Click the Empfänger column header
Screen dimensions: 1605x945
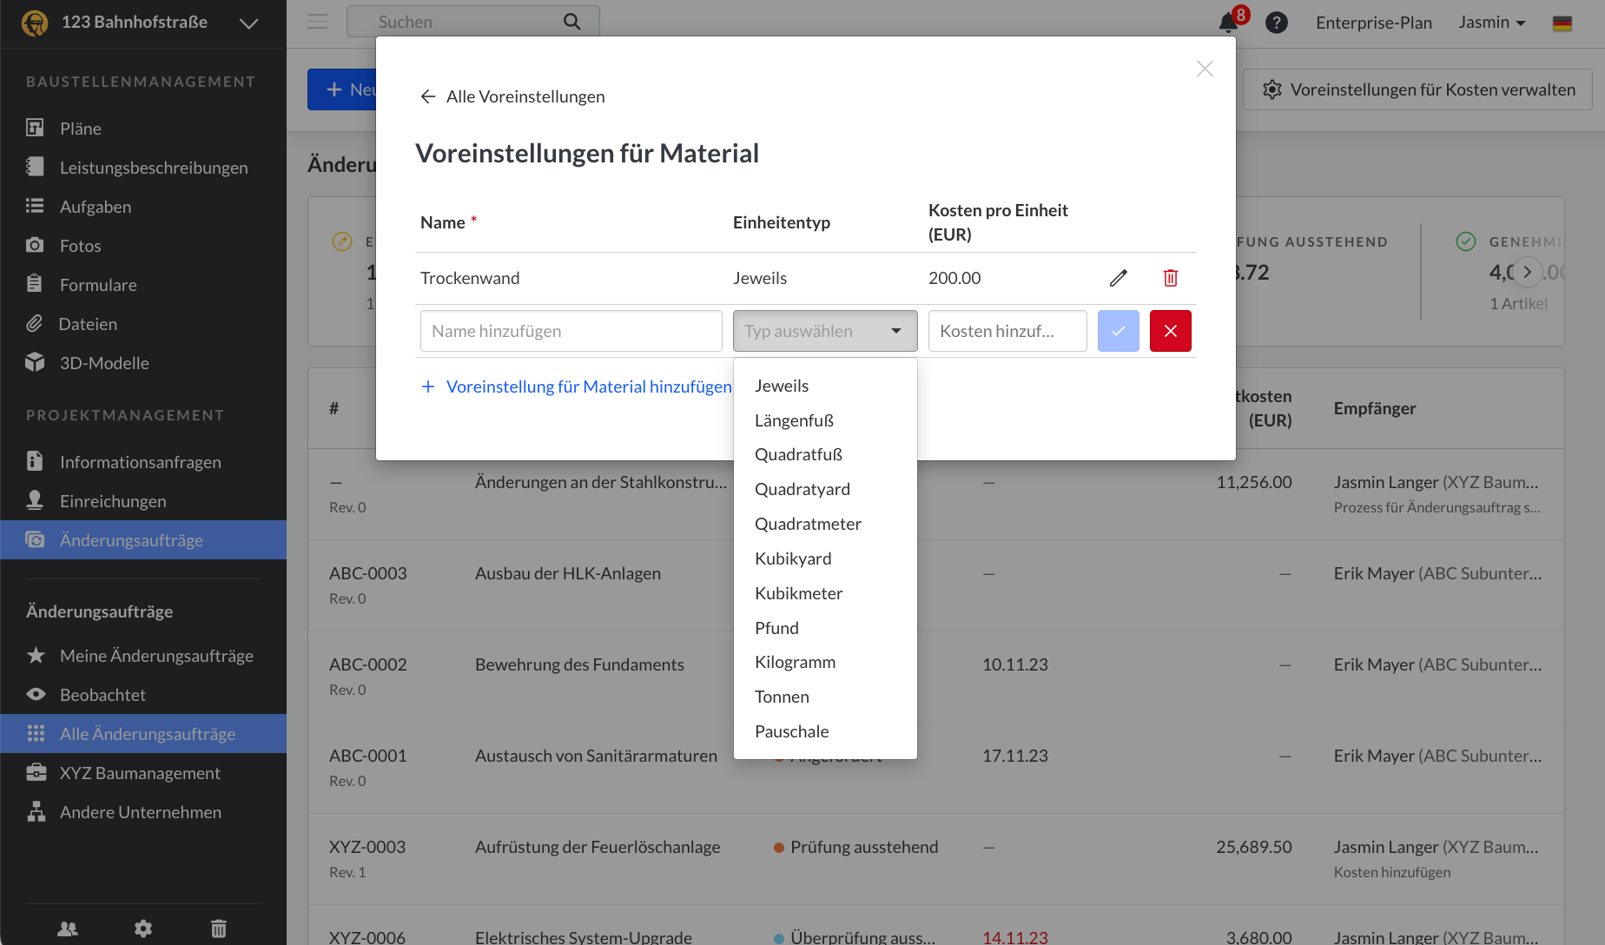1375,408
